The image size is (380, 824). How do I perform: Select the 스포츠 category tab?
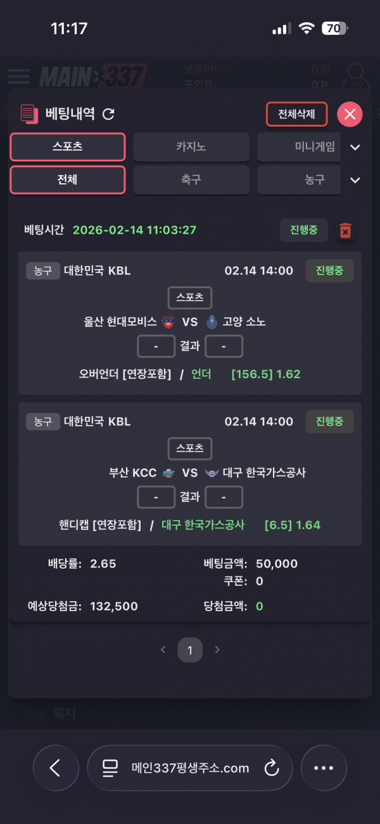tap(68, 147)
